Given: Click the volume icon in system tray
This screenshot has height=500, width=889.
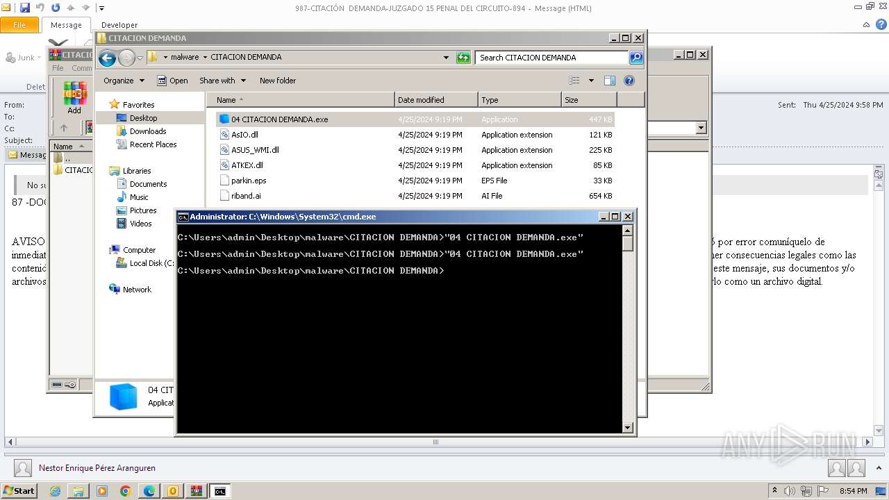Looking at the screenshot, I should point(790,491).
